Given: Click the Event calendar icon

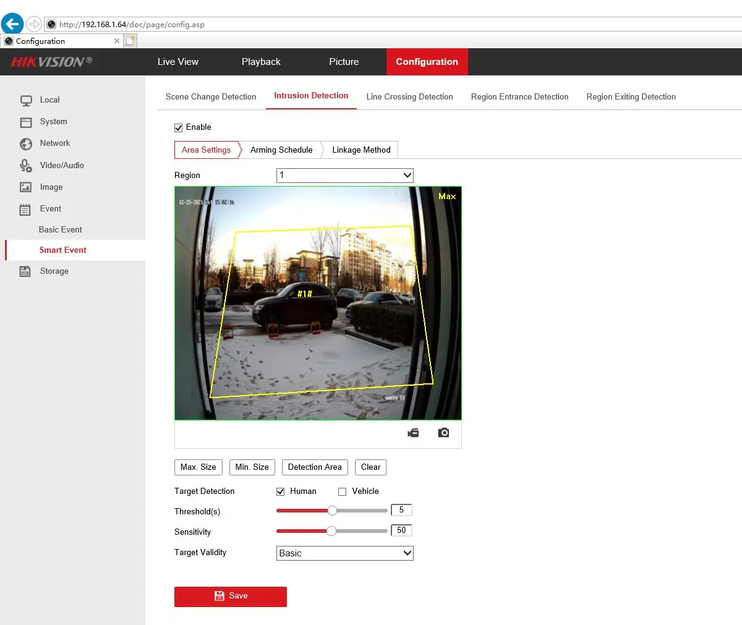Looking at the screenshot, I should point(25,209).
